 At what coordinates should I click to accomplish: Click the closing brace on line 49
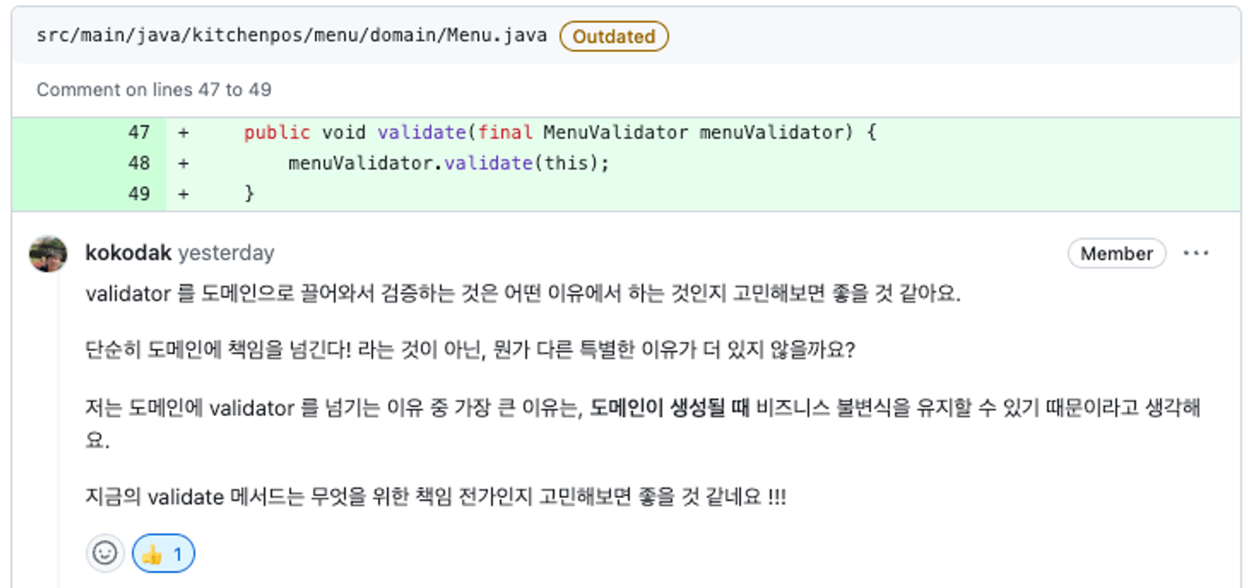point(249,193)
